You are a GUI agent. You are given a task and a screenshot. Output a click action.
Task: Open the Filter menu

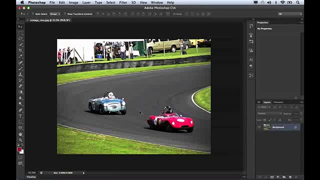point(123,2)
